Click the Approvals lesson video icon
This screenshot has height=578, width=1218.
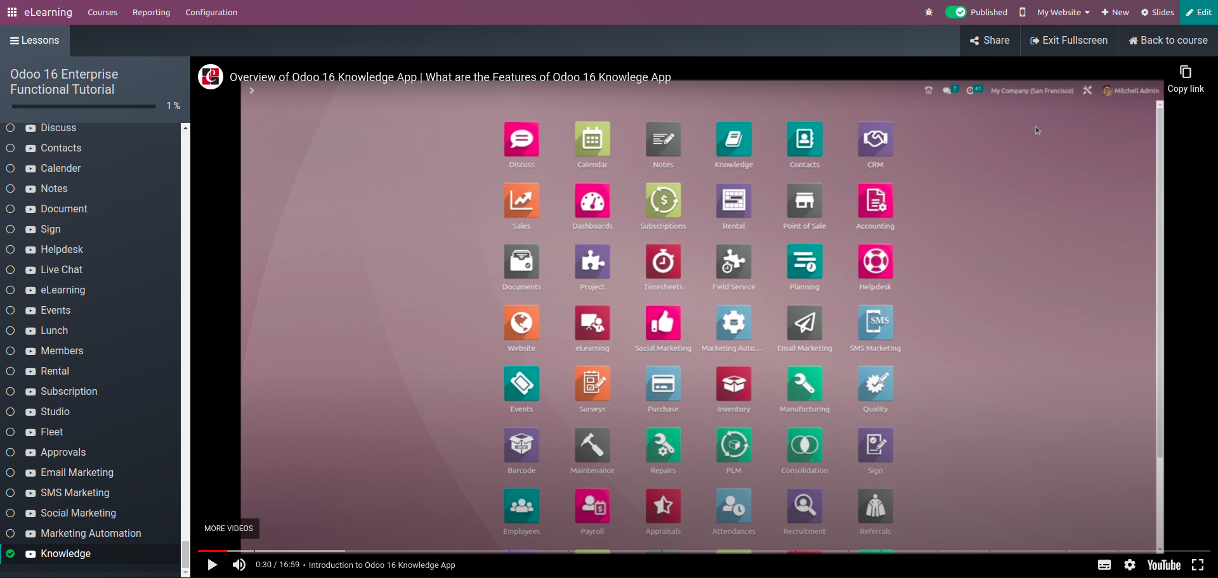[30, 453]
